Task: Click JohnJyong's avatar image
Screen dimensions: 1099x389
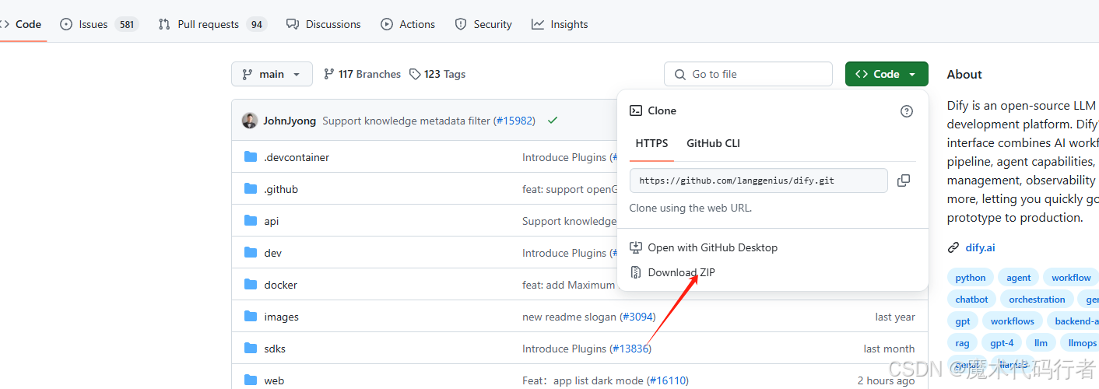Action: (250, 121)
